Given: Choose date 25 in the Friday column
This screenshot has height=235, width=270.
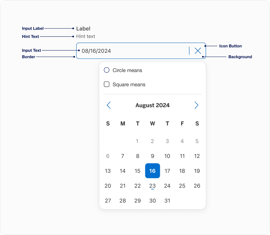Looking at the screenshot, I should 182,186.
